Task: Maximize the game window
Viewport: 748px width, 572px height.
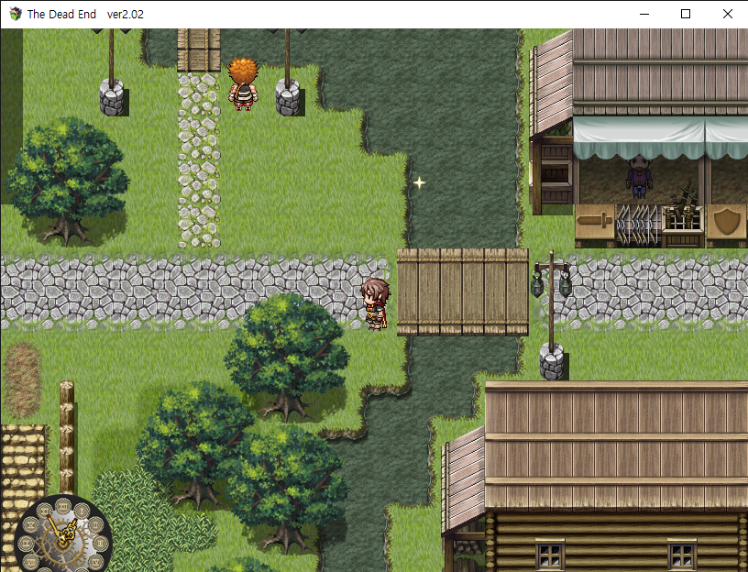Action: [686, 14]
